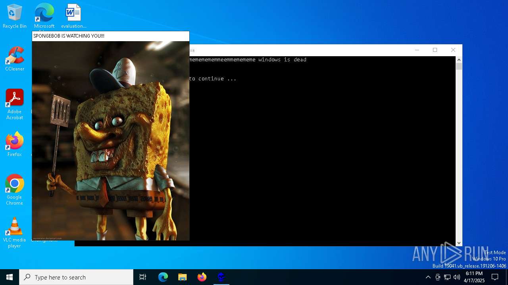Select the blue skull app on taskbar
Screen dimensions: 508x285
point(221,277)
